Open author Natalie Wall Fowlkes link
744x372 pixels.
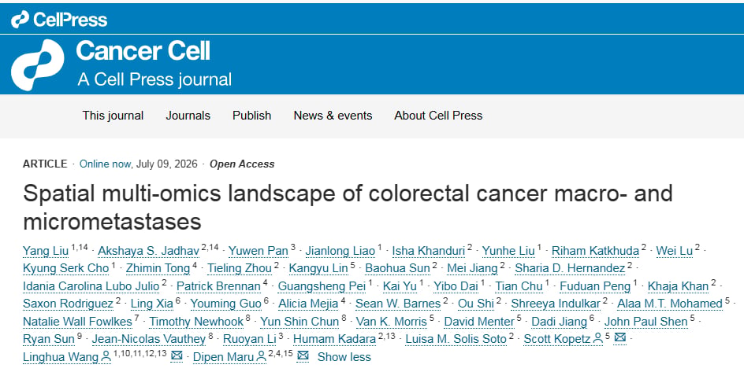click(77, 322)
